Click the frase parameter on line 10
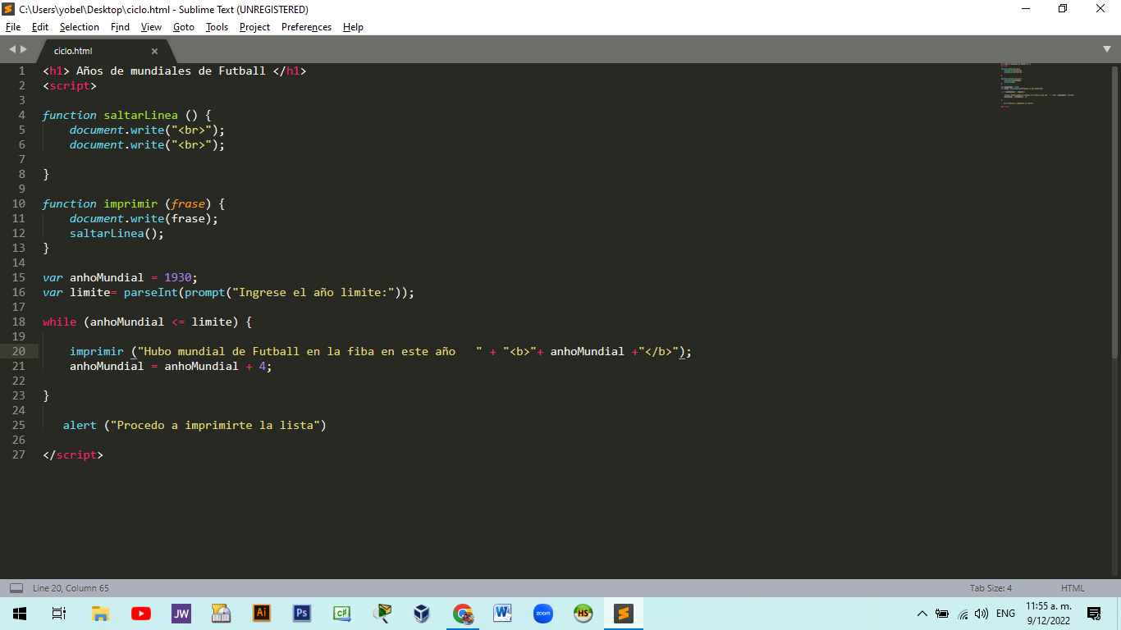Image resolution: width=1121 pixels, height=630 pixels. click(x=188, y=203)
